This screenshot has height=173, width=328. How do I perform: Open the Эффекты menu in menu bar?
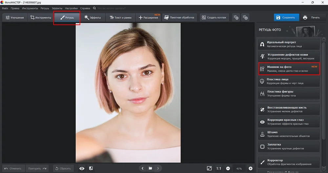[57, 8]
